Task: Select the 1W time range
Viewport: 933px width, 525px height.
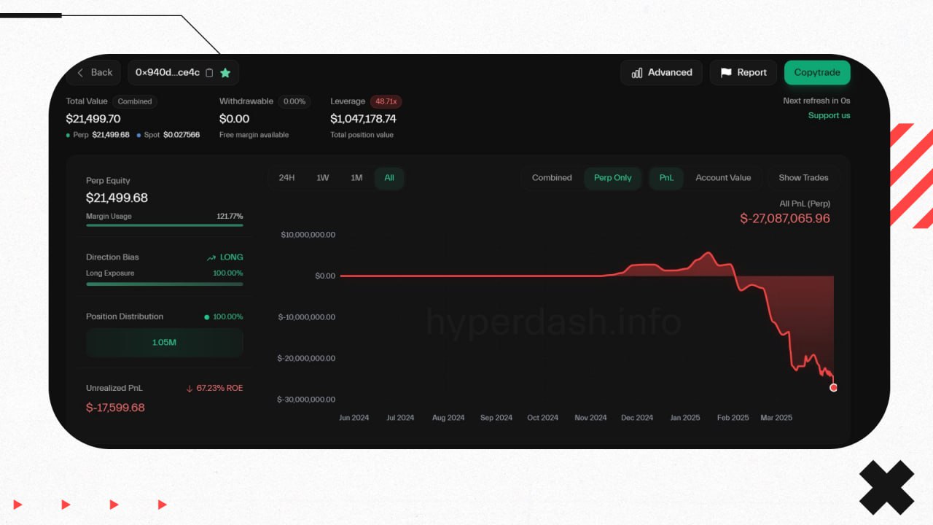Action: pos(322,178)
